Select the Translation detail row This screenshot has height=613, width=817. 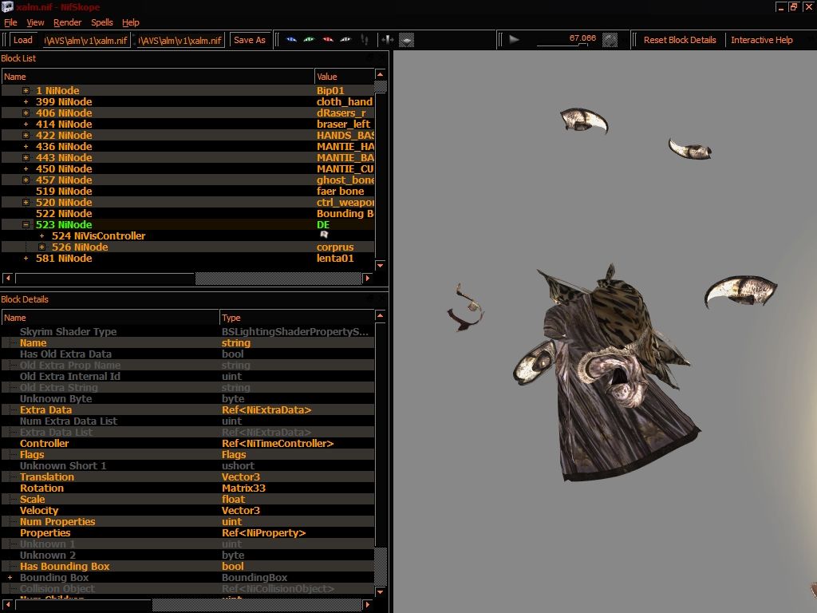point(187,477)
